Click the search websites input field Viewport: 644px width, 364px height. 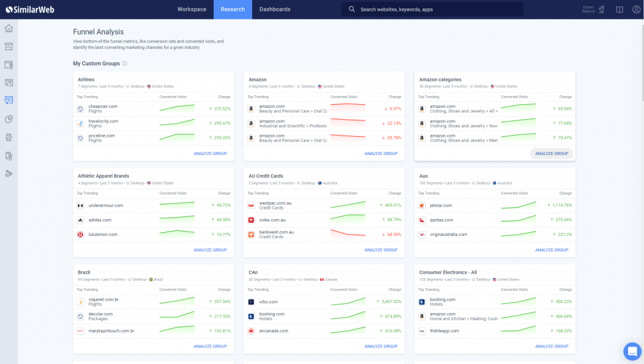pos(434,9)
